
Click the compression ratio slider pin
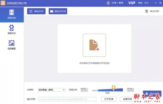coord(114,88)
